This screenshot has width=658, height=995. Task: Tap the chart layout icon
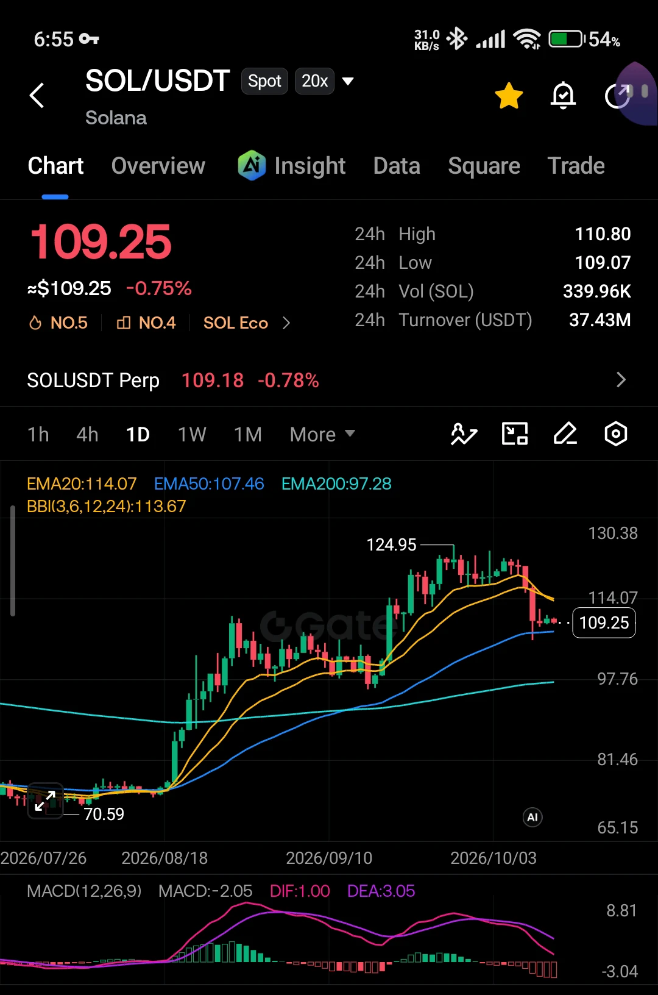point(515,434)
